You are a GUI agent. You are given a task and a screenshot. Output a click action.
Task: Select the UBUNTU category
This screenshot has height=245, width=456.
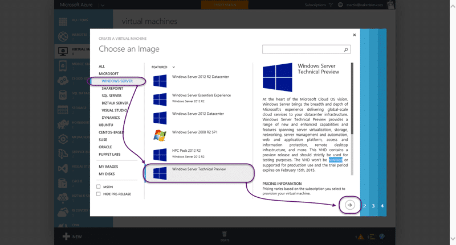[x=106, y=125]
